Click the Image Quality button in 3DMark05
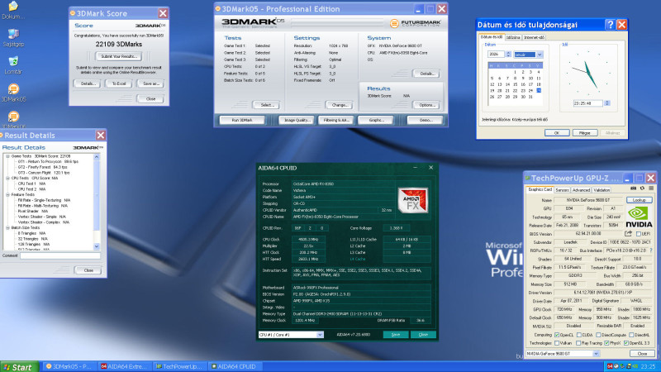 click(297, 120)
